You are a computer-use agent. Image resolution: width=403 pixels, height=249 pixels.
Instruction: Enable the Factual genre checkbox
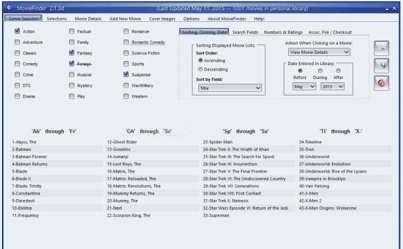point(72,31)
